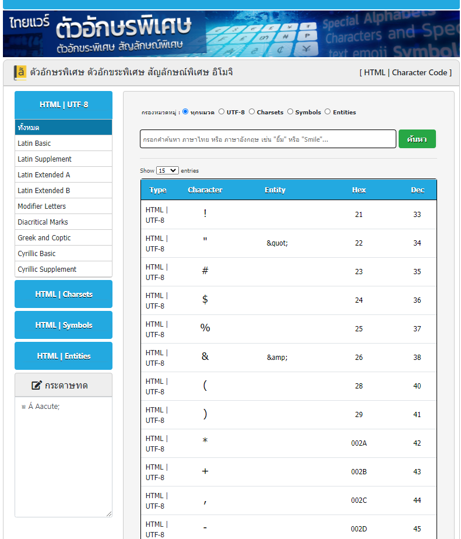Select the Charsets filter radio button
This screenshot has width=461, height=539.
click(252, 112)
